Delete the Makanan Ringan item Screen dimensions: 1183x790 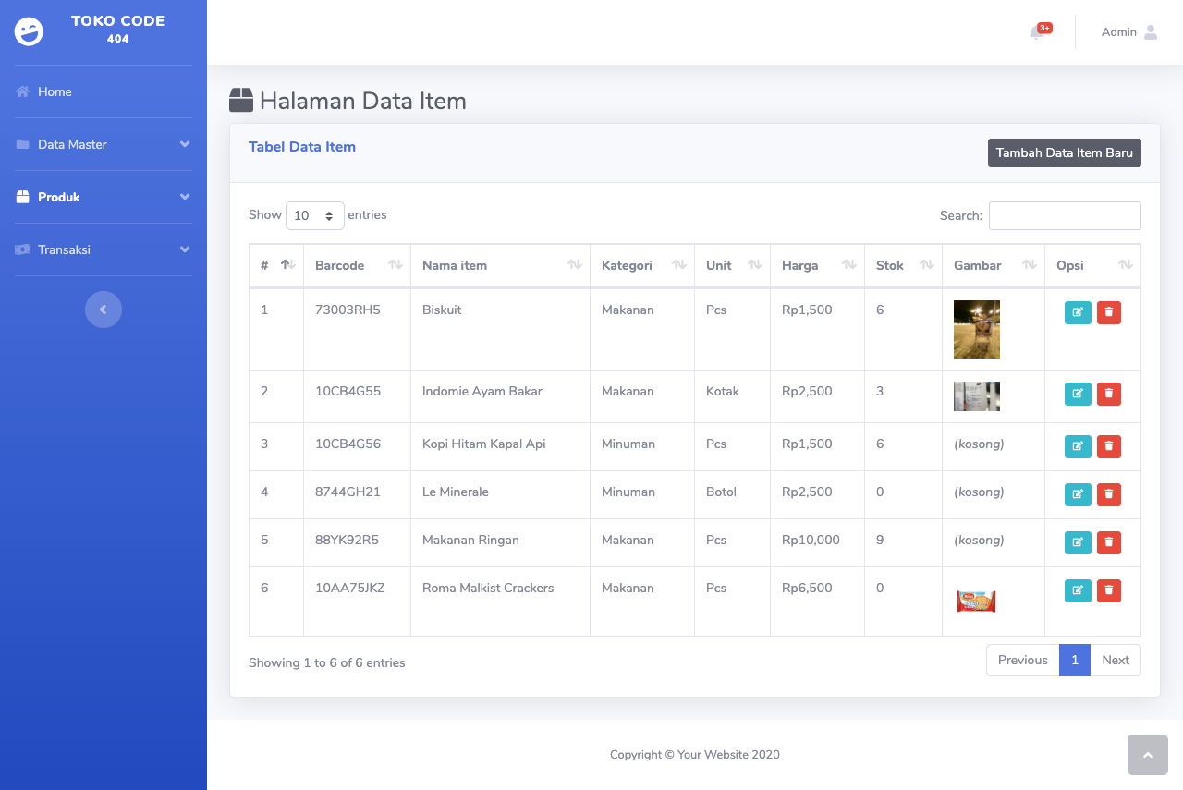pos(1109,542)
